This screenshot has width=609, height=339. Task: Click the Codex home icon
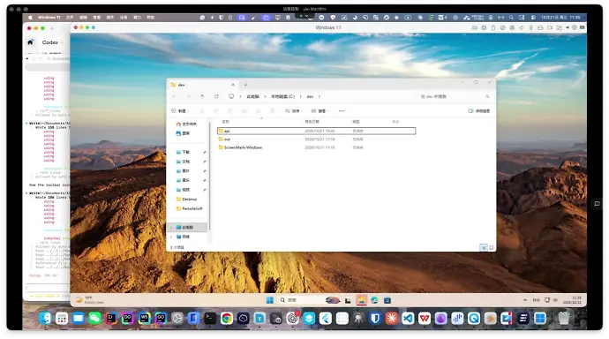[30, 42]
